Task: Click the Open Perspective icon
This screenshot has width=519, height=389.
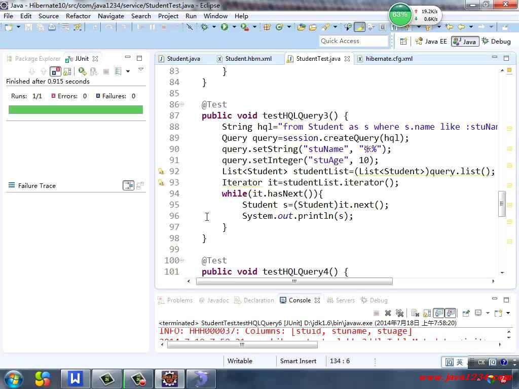Action: [403, 42]
